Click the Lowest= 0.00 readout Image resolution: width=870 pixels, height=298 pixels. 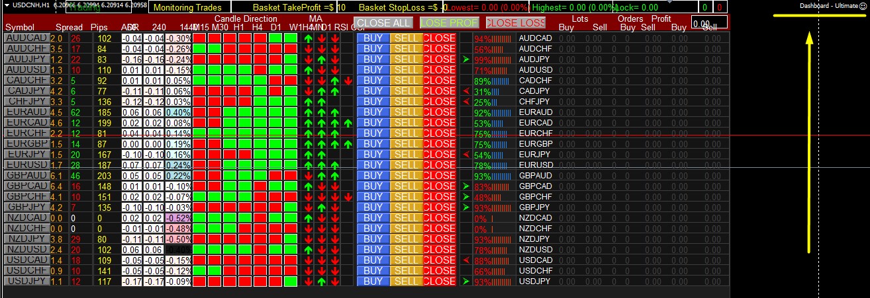click(x=487, y=7)
